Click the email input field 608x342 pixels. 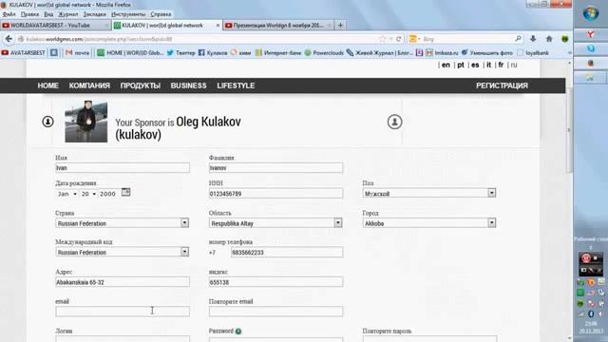tap(123, 312)
